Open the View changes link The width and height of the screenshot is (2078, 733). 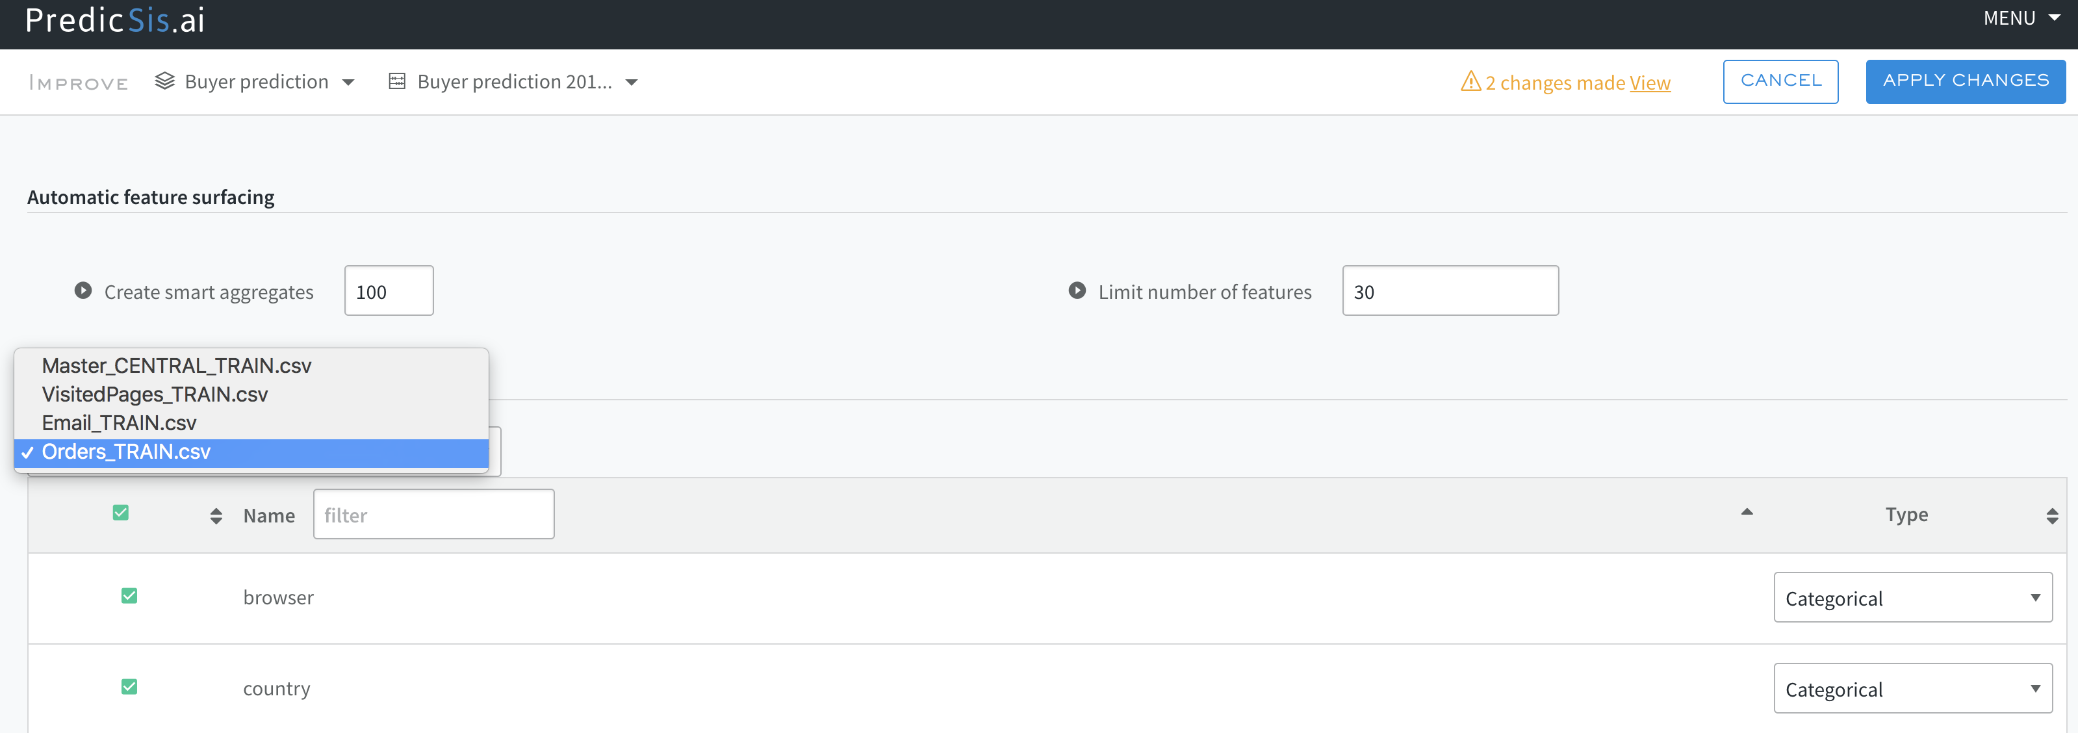point(1649,83)
